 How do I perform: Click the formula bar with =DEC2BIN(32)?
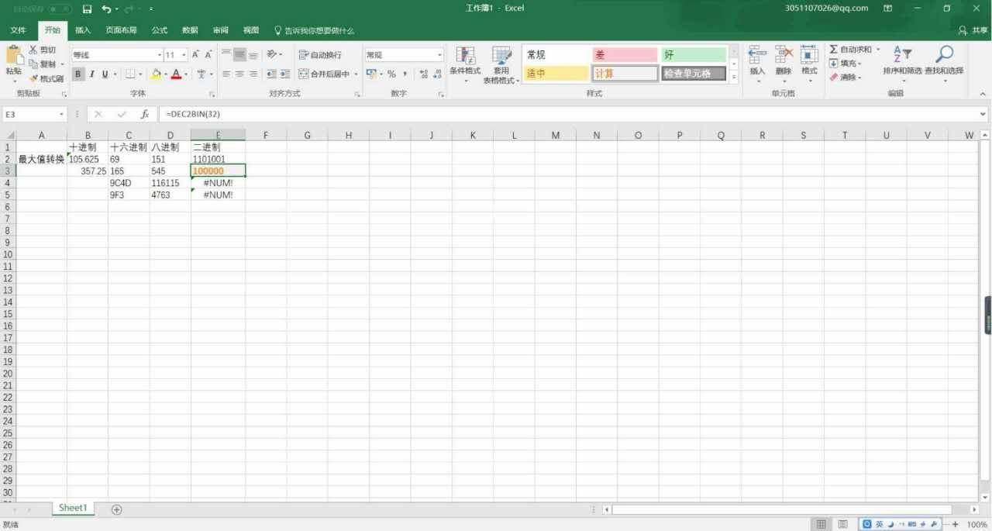point(569,114)
